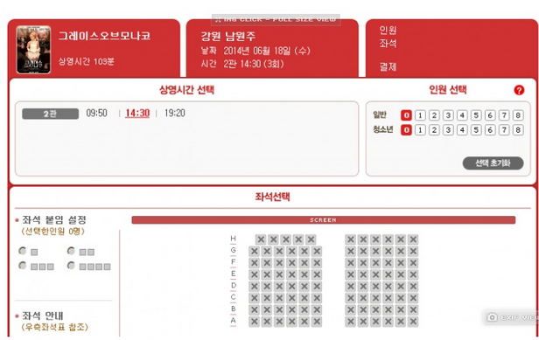Screen dimensions: 539x340
Task: Select the single-seat grouping radio button
Action: click(x=23, y=251)
